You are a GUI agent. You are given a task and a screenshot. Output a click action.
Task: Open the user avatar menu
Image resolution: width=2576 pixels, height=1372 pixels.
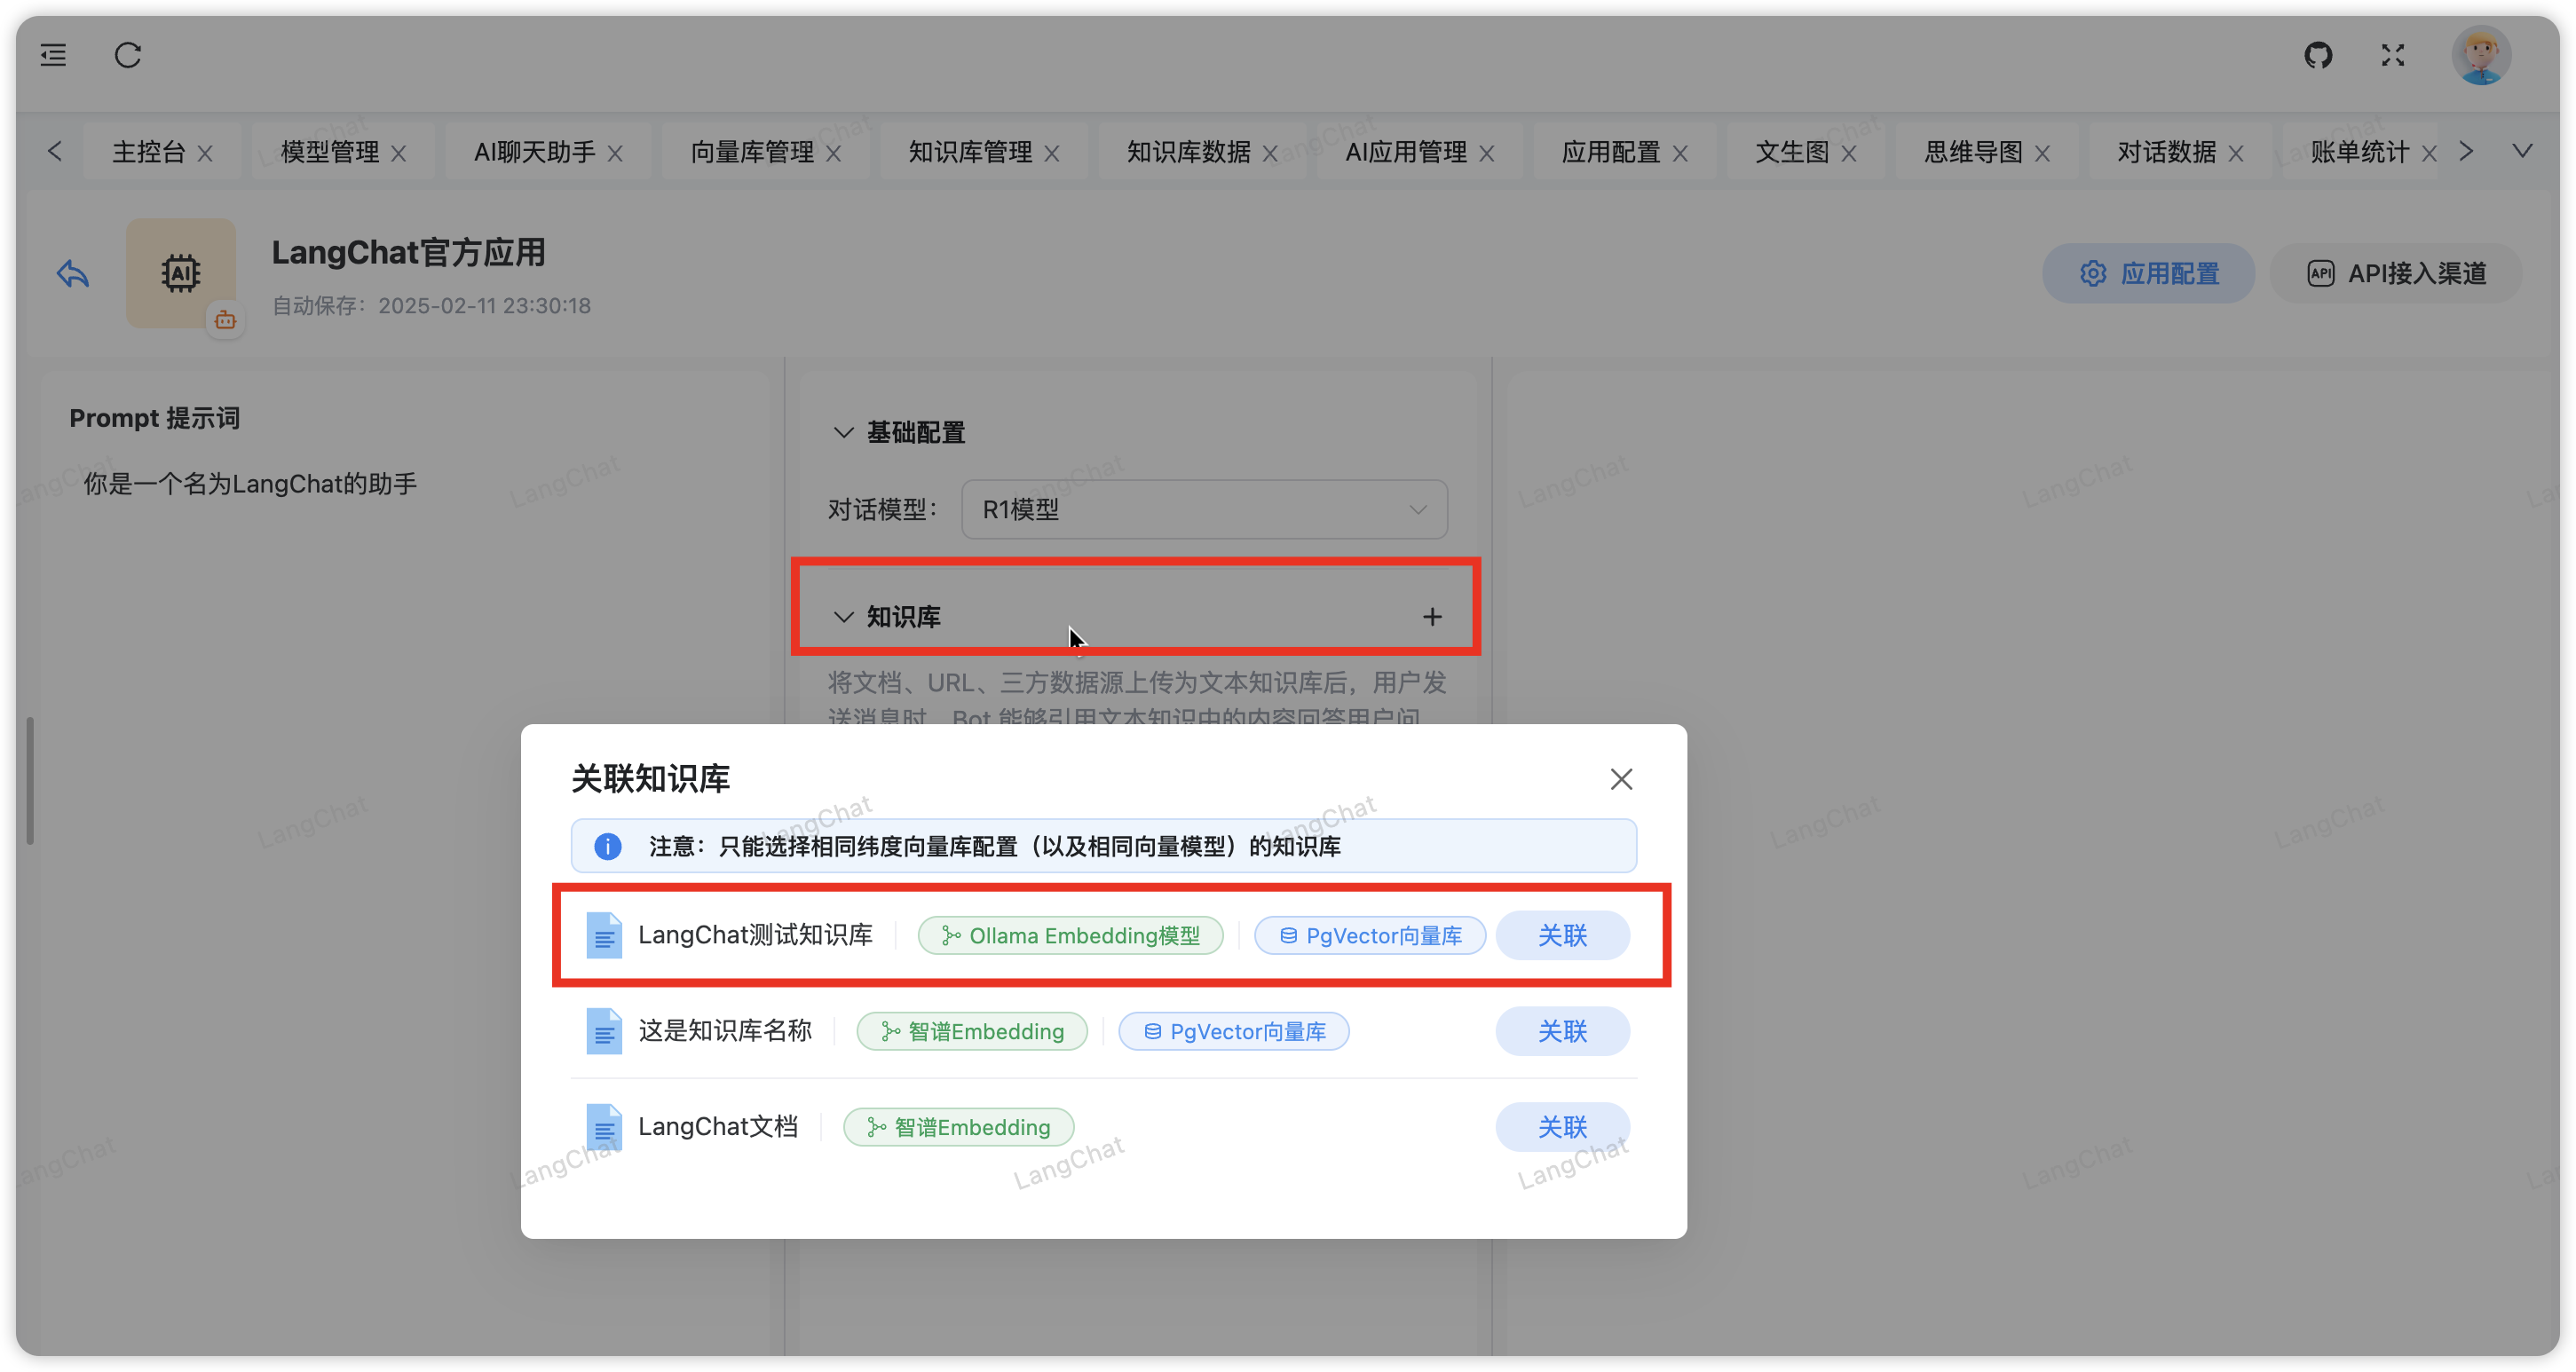point(2481,55)
